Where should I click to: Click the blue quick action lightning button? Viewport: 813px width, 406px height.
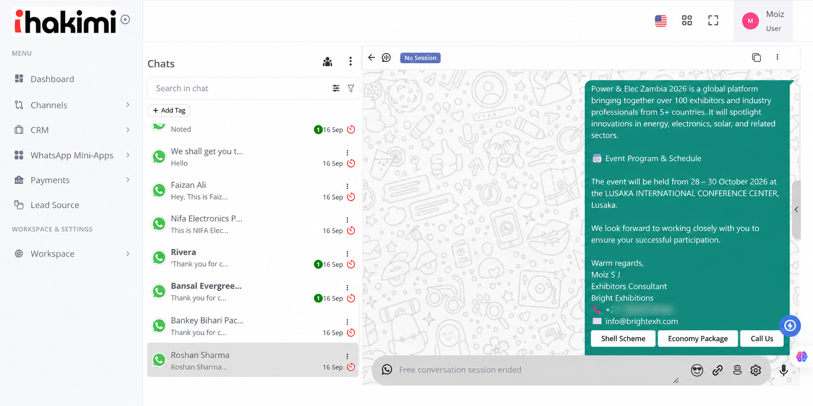point(790,325)
